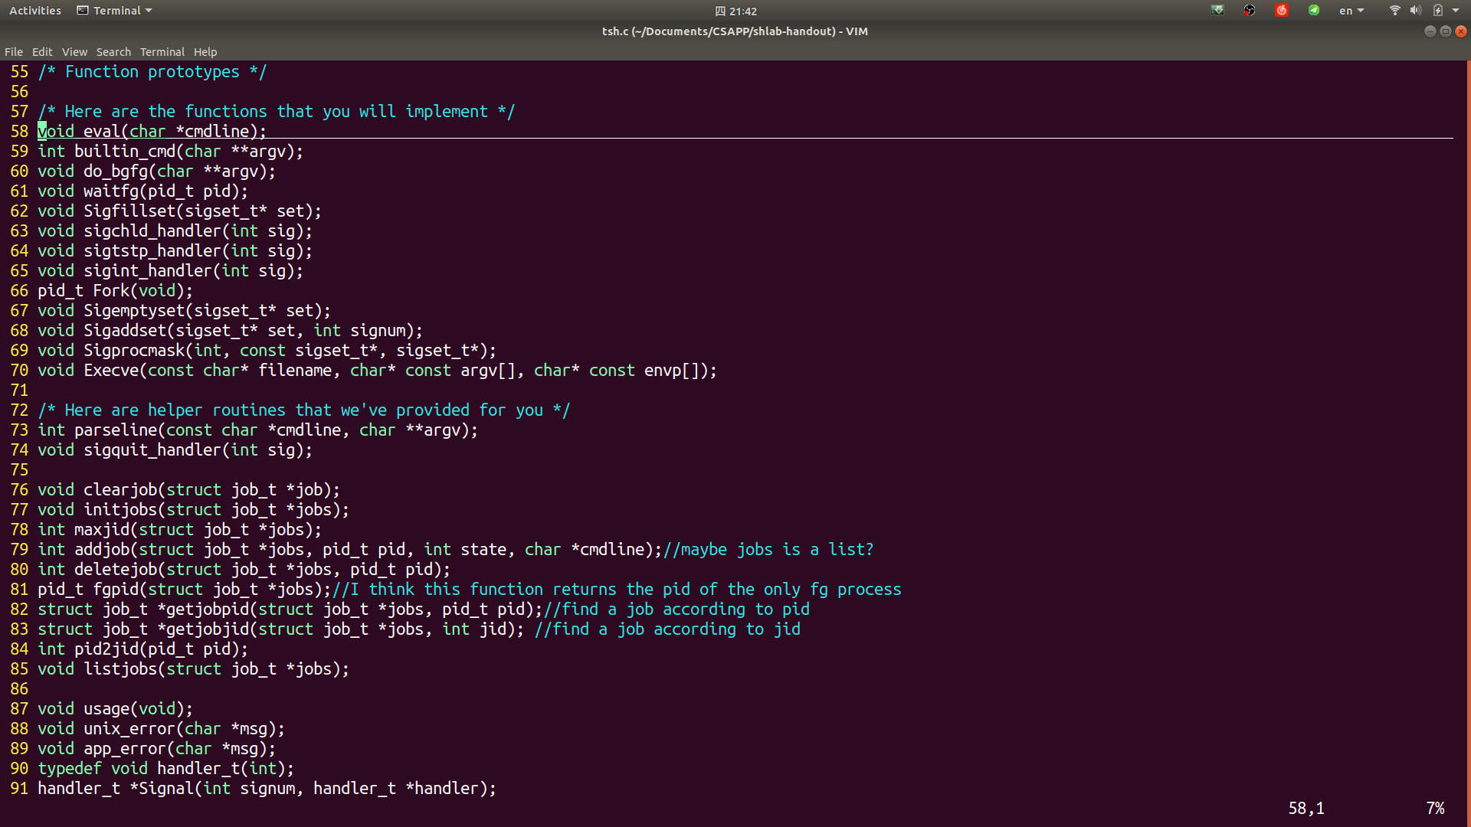Click the Wi-Fi status icon

click(1394, 11)
